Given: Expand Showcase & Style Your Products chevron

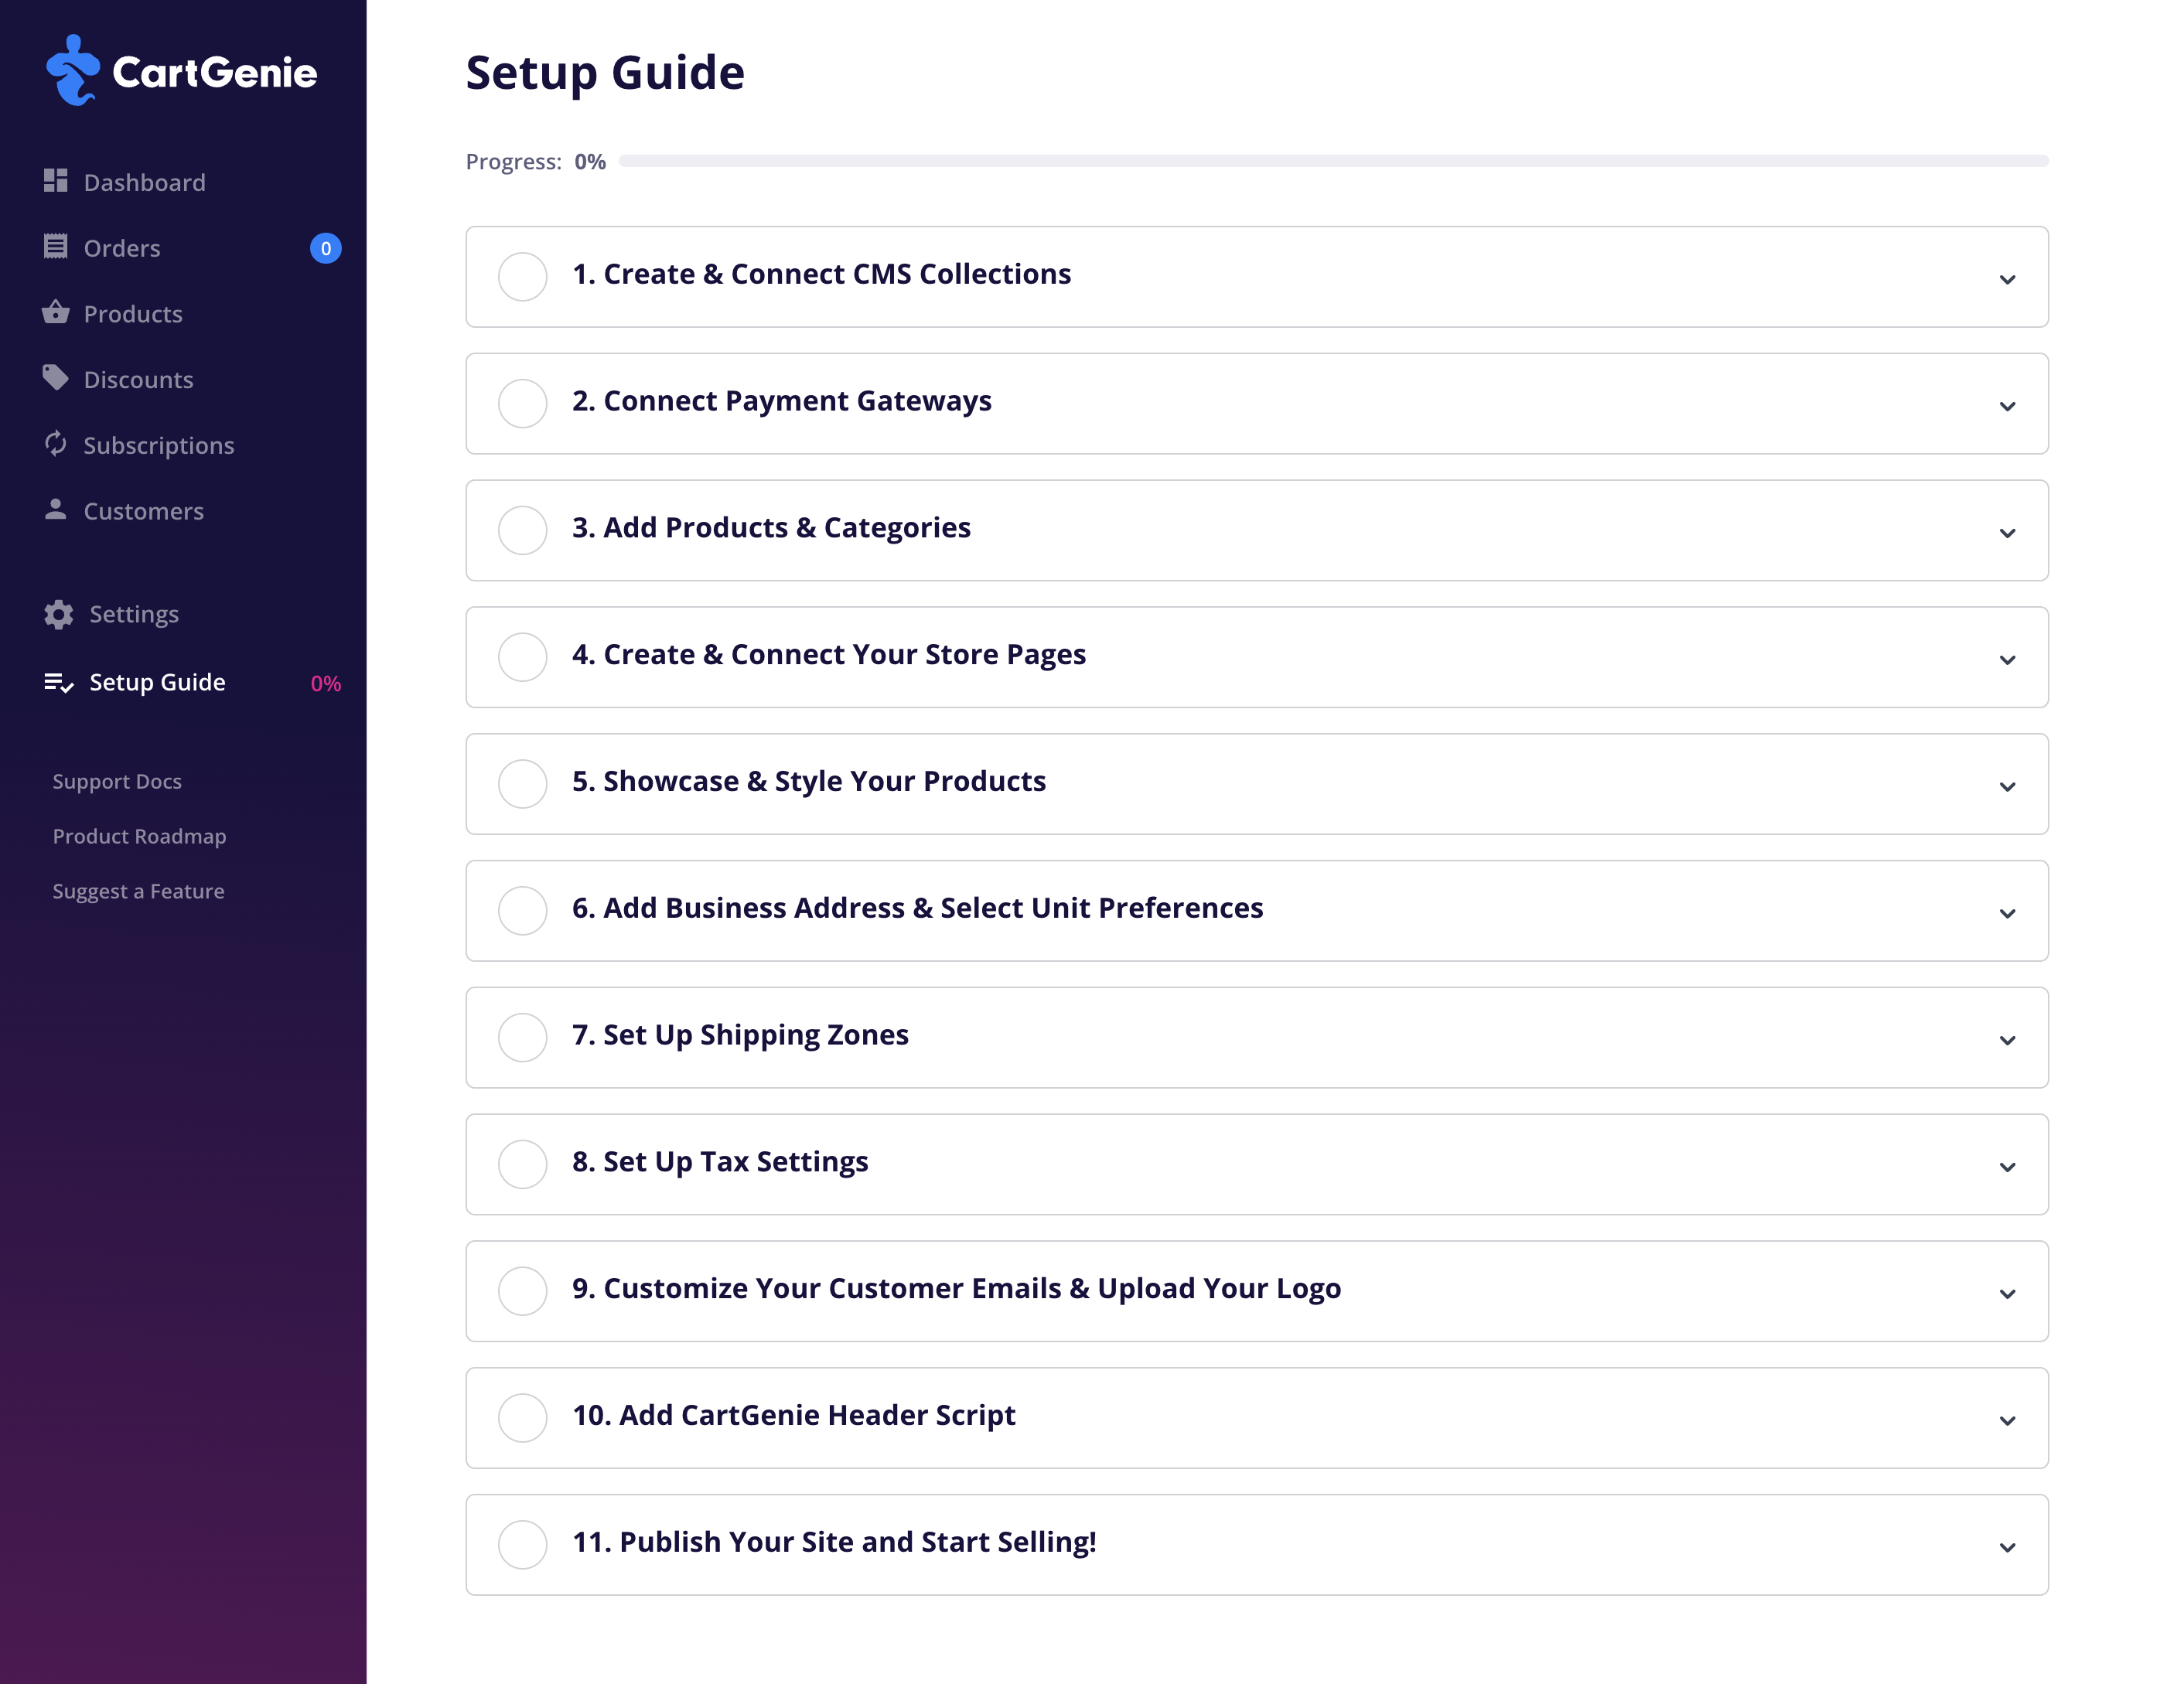Looking at the screenshot, I should [2007, 787].
